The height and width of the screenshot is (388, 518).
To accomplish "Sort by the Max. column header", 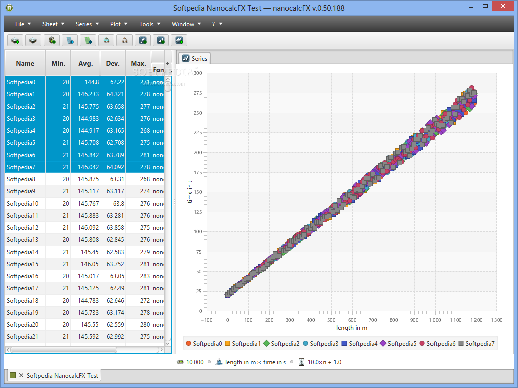I will click(x=139, y=63).
